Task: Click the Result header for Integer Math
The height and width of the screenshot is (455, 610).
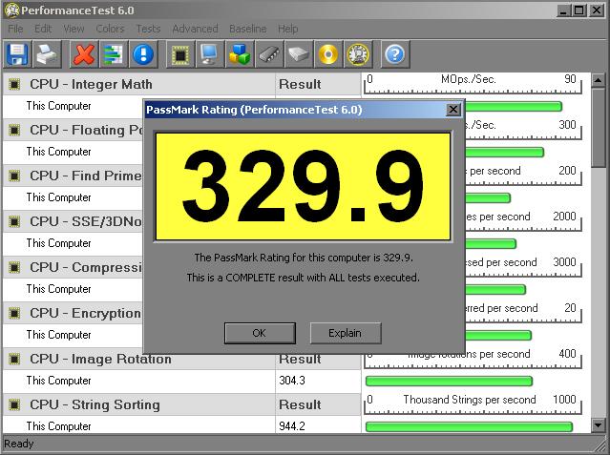Action: 300,84
